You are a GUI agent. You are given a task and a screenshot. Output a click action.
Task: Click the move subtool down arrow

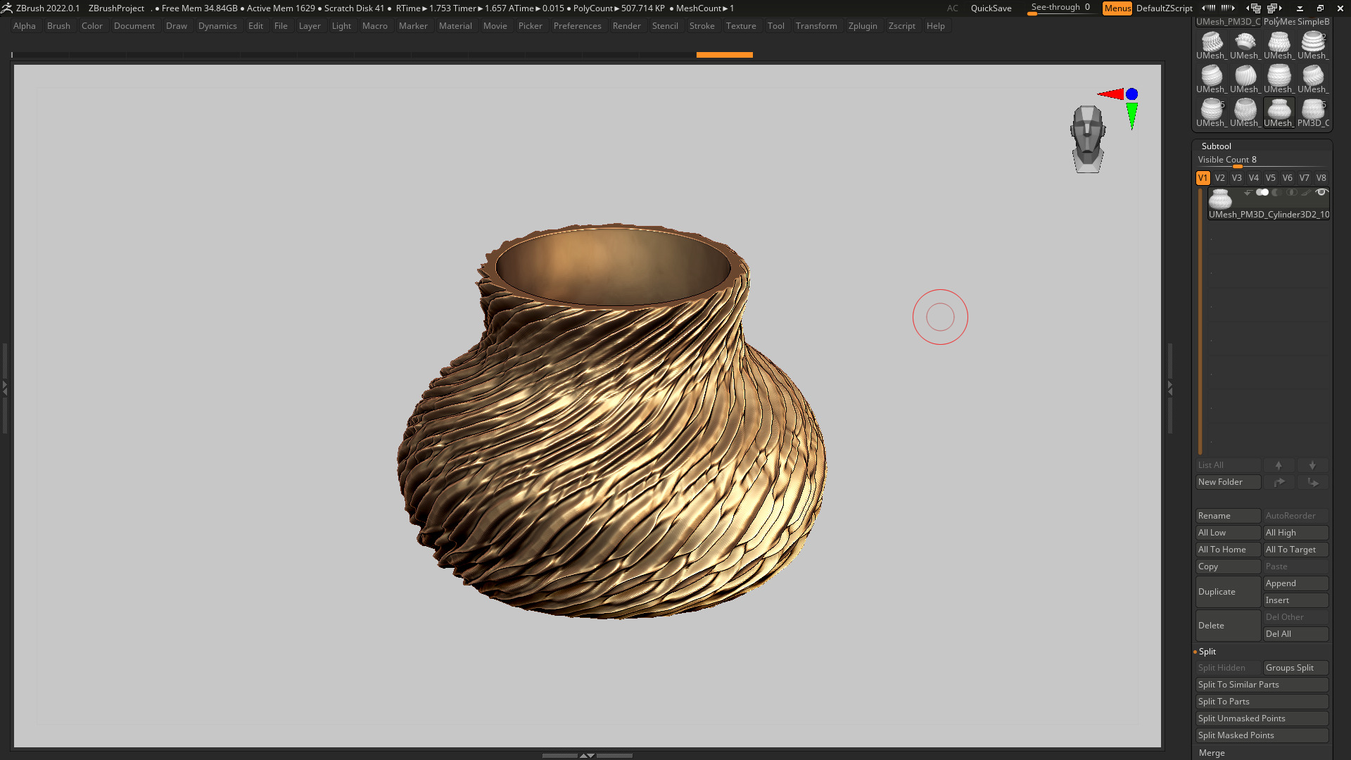coord(1312,465)
